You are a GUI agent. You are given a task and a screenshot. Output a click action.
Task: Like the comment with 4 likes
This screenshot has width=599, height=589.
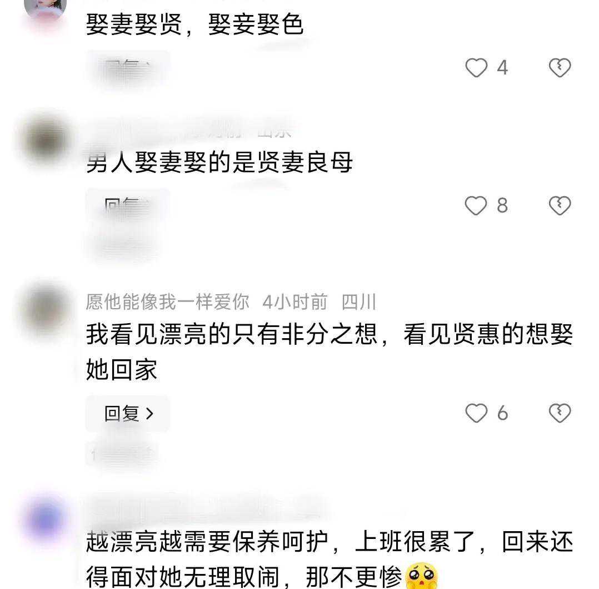tap(476, 68)
